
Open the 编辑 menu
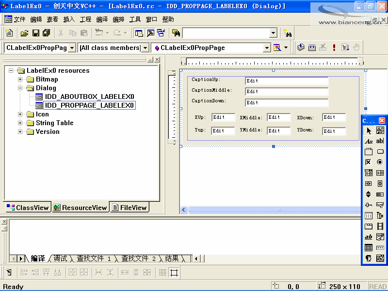(36, 19)
